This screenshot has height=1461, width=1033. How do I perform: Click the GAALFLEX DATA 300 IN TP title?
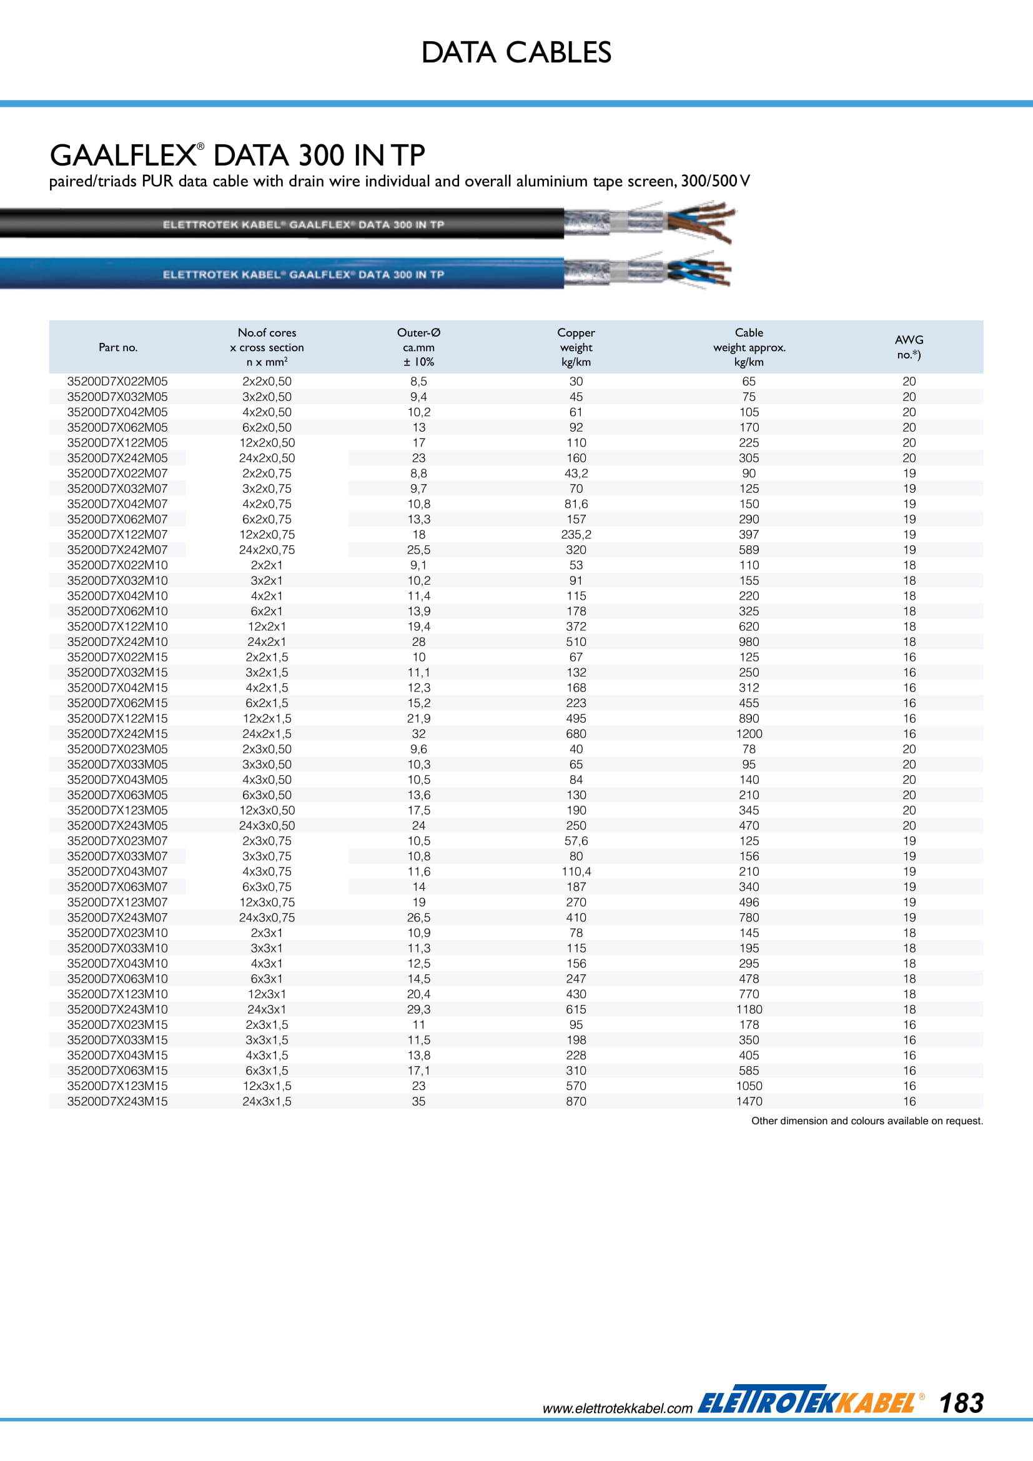[x=237, y=156]
